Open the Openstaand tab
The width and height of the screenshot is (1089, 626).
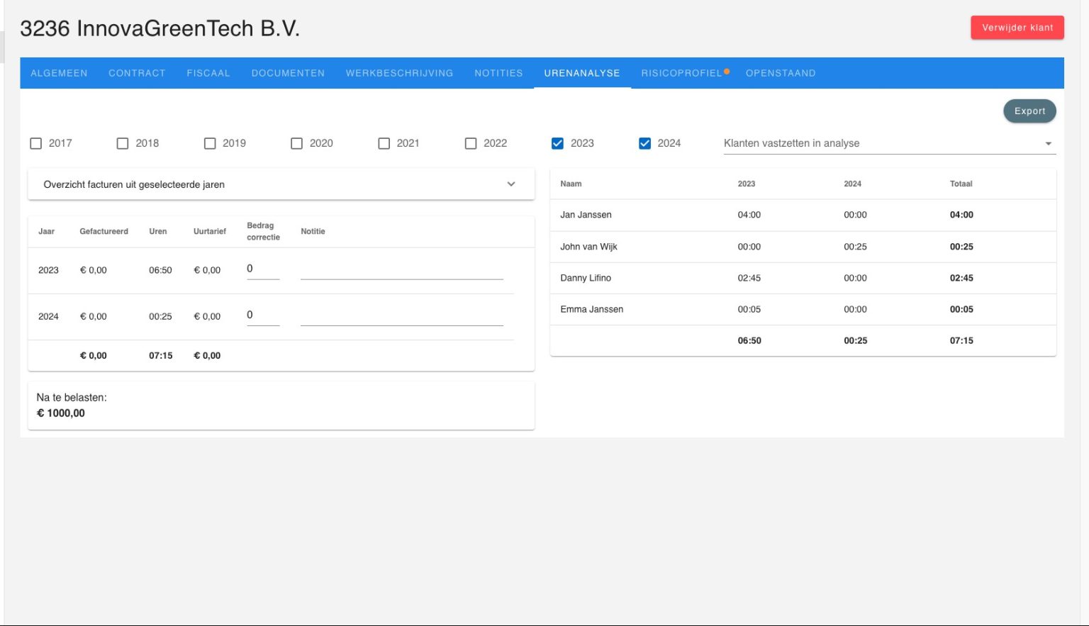(x=781, y=73)
